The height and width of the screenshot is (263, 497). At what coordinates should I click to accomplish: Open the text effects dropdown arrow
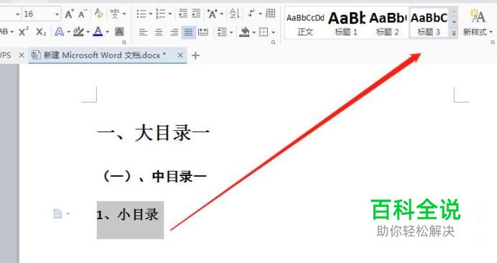pyautogui.click(x=68, y=32)
